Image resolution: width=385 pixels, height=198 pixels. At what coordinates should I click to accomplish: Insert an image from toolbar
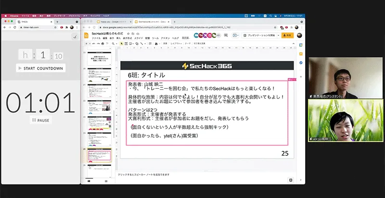coord(130,44)
